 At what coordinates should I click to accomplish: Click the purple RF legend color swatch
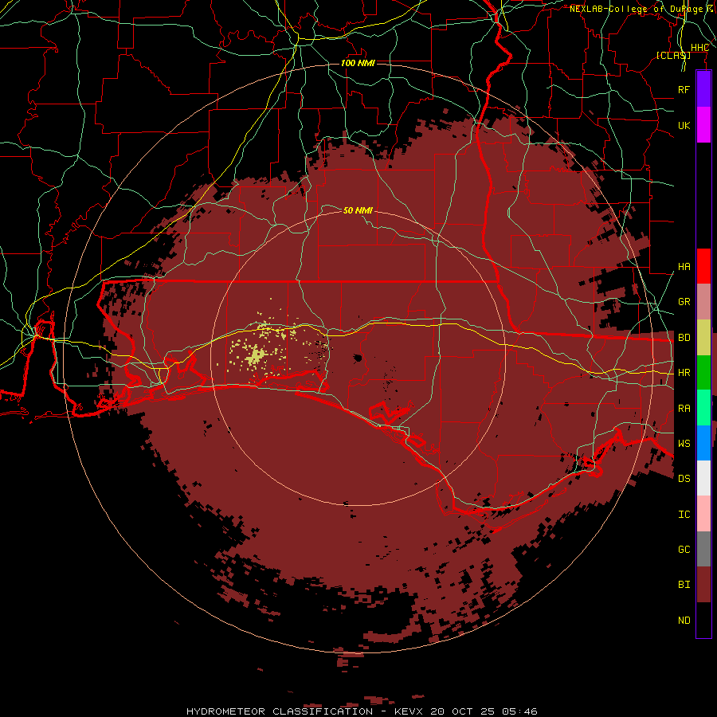[703, 89]
